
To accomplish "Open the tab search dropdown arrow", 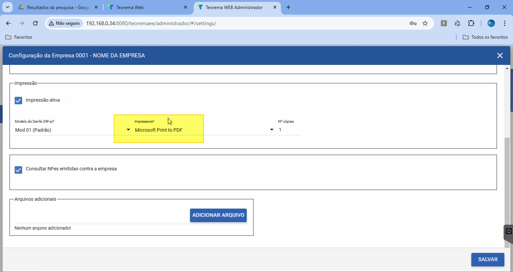I will pyautogui.click(x=7, y=7).
